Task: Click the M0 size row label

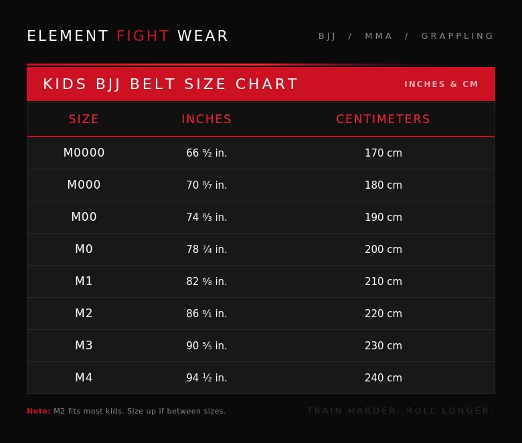Action: 84,249
